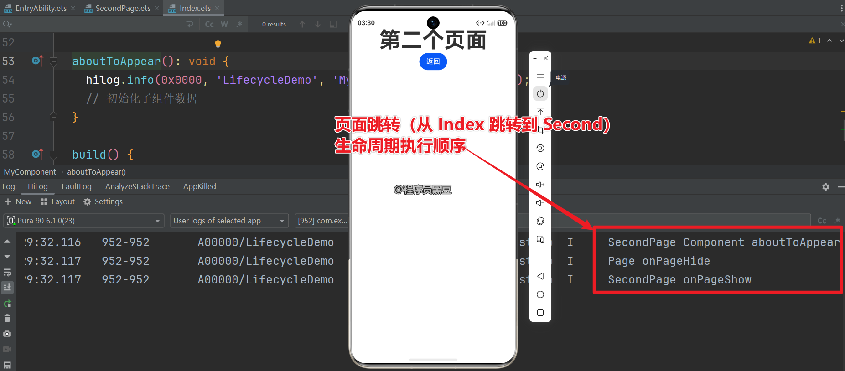Viewport: 845px width, 371px height.
Task: Go to next search occurrence arrow
Action: click(318, 24)
